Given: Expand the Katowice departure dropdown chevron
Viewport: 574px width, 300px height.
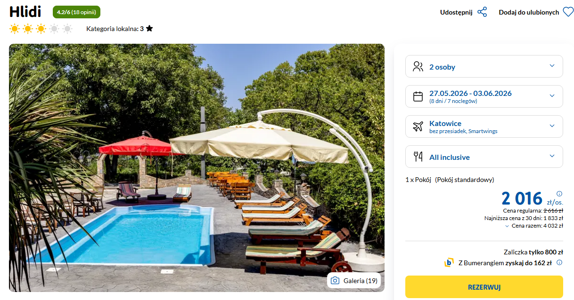Looking at the screenshot, I should [x=552, y=126].
